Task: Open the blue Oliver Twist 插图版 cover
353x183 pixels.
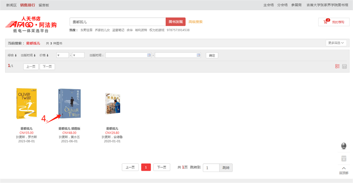Action: (69, 104)
